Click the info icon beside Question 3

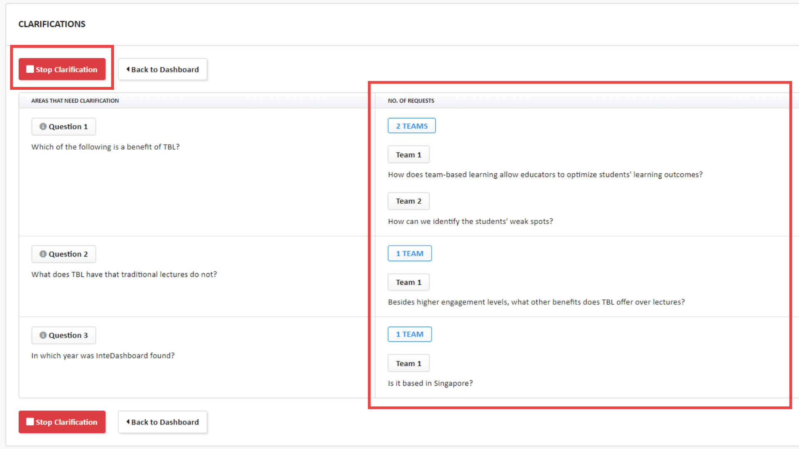43,335
